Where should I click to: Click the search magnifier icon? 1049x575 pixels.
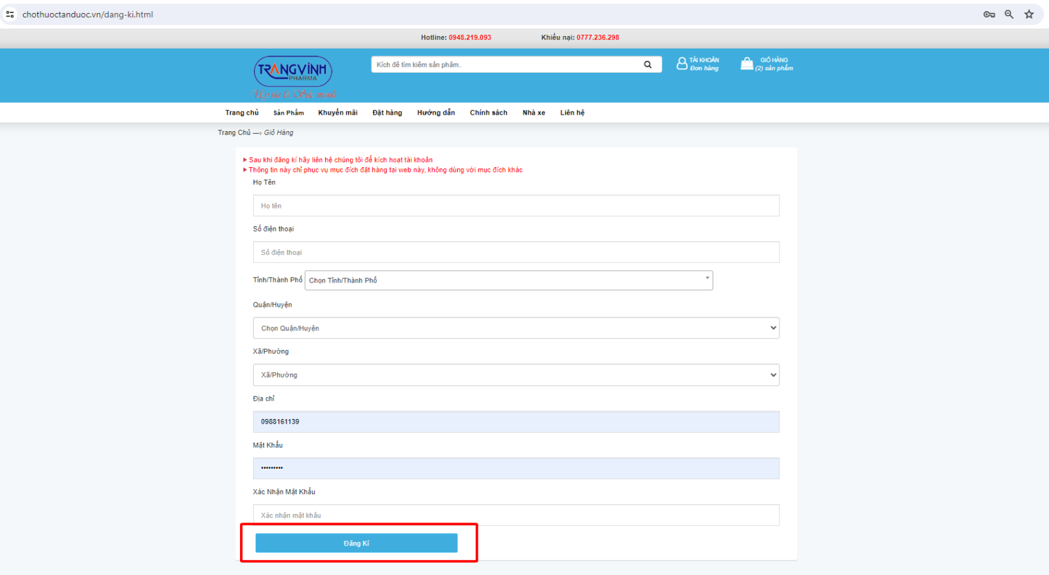coord(648,64)
